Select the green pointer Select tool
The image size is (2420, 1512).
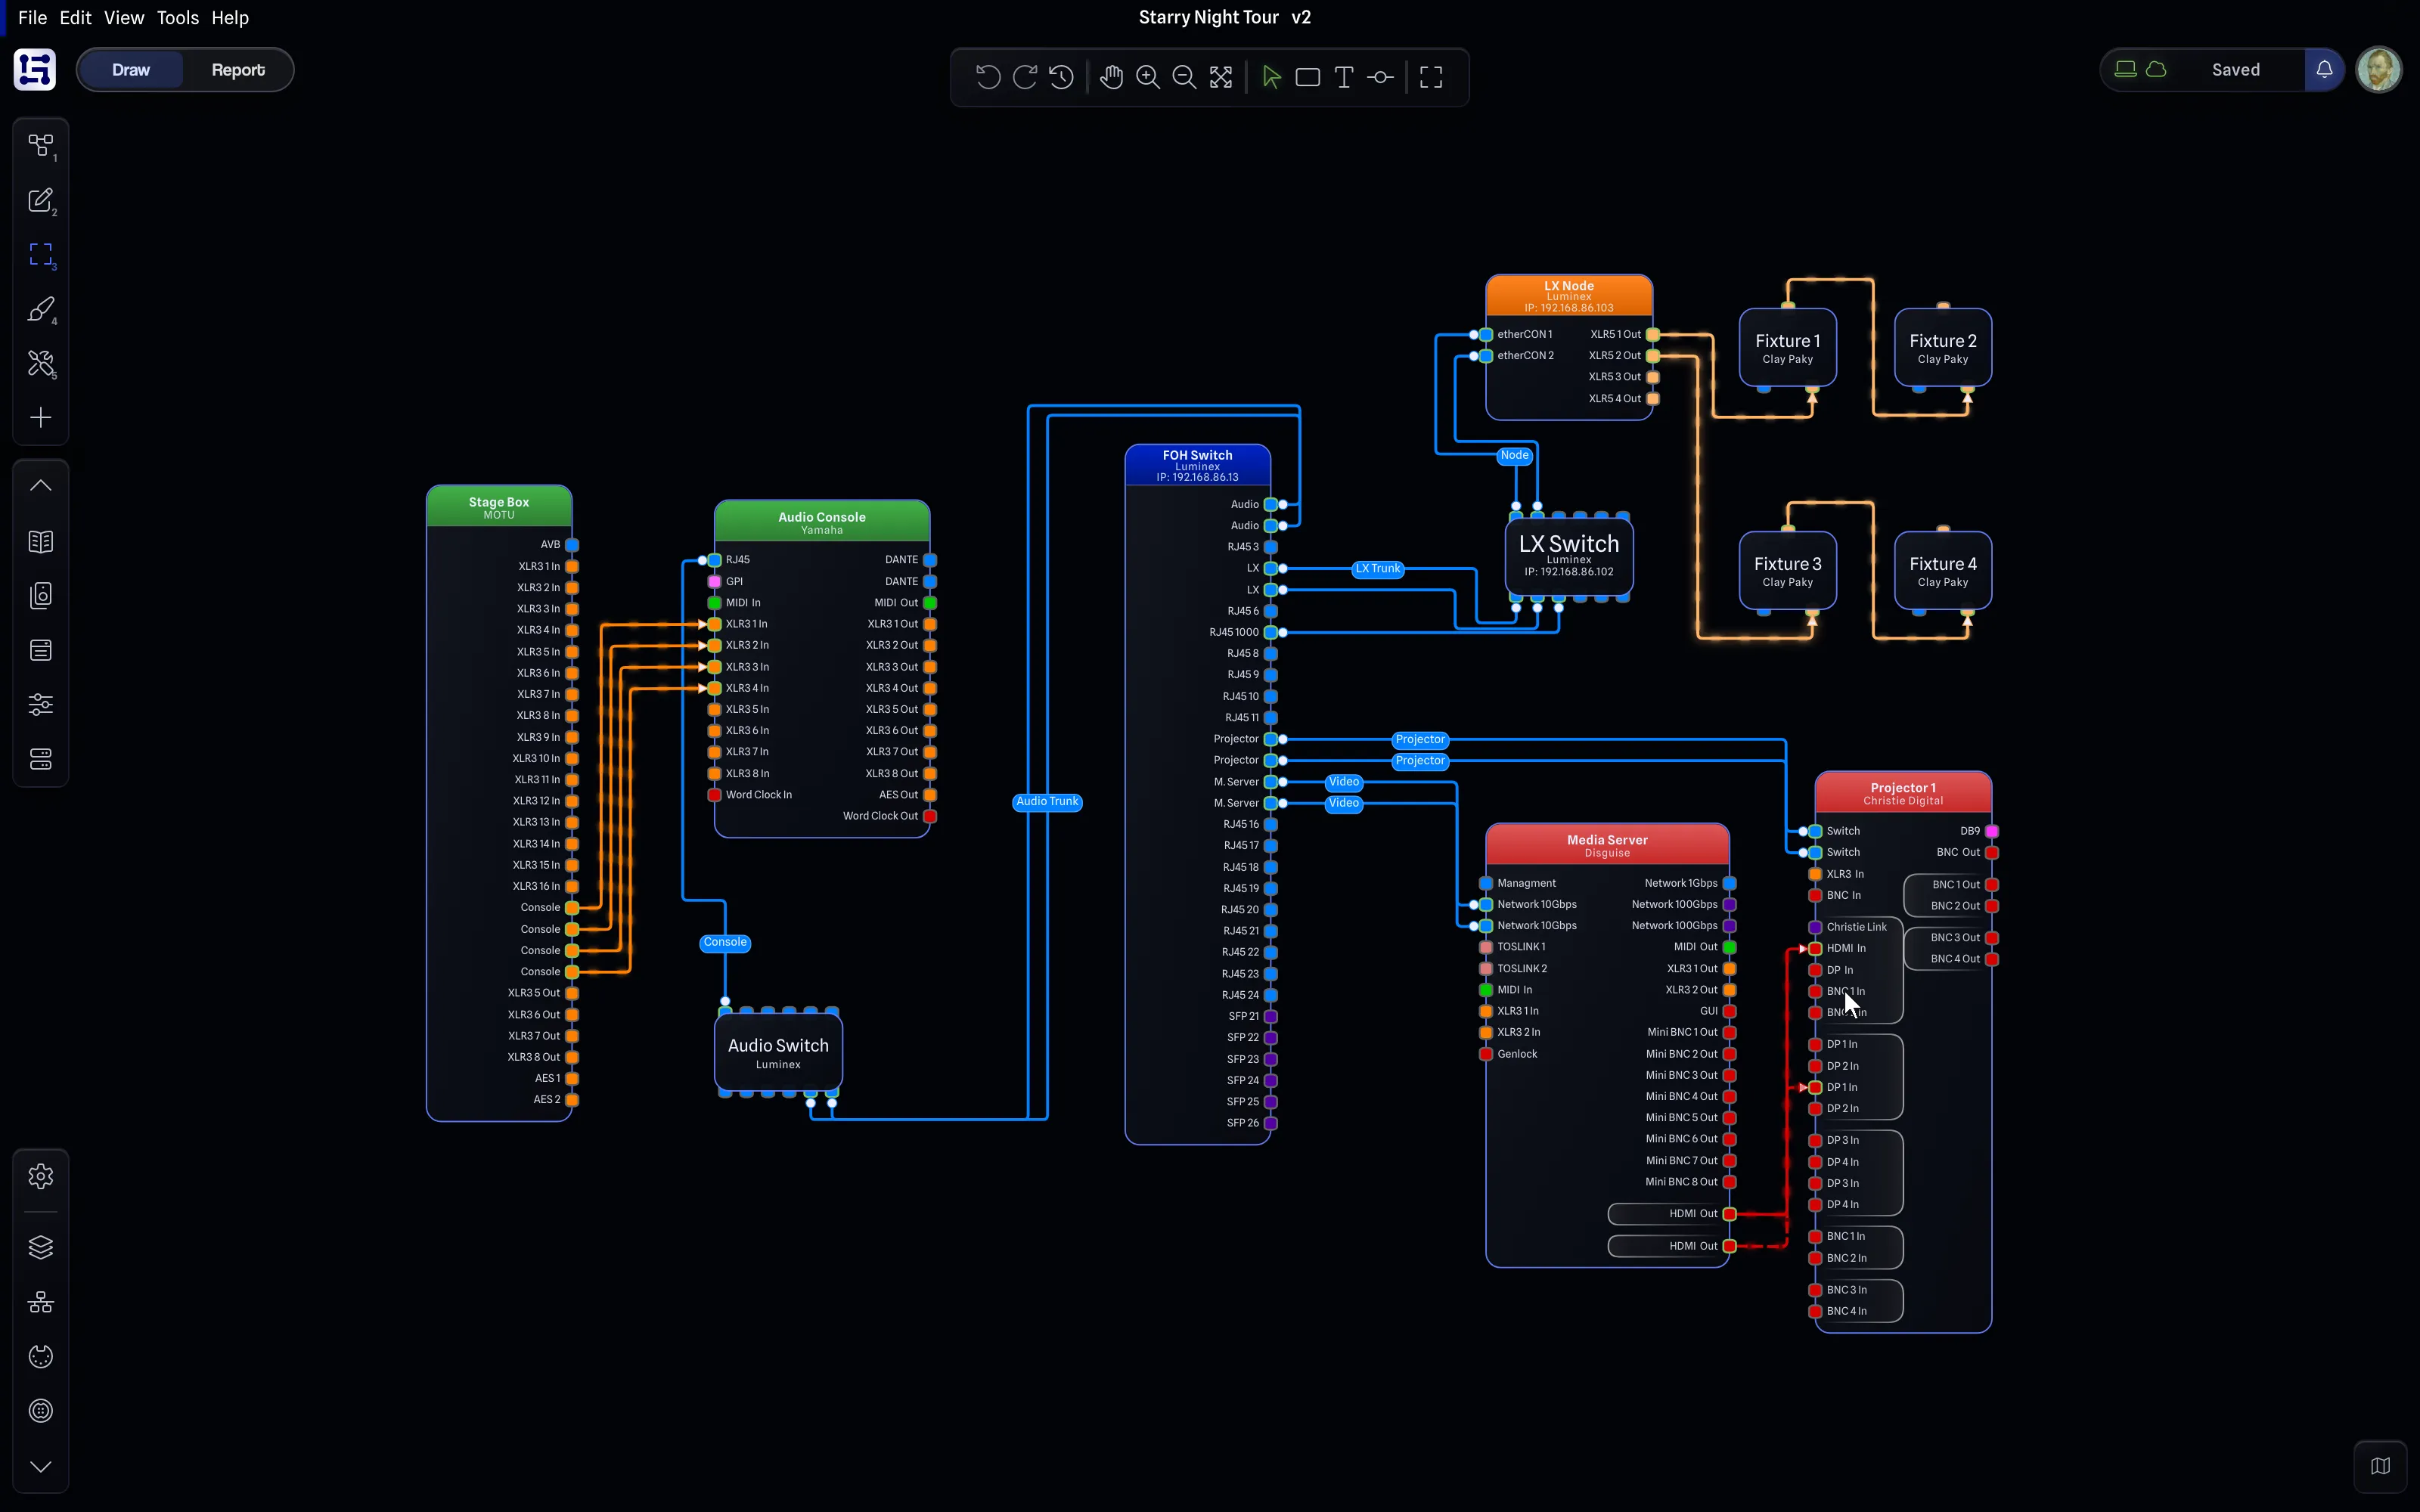tap(1271, 77)
